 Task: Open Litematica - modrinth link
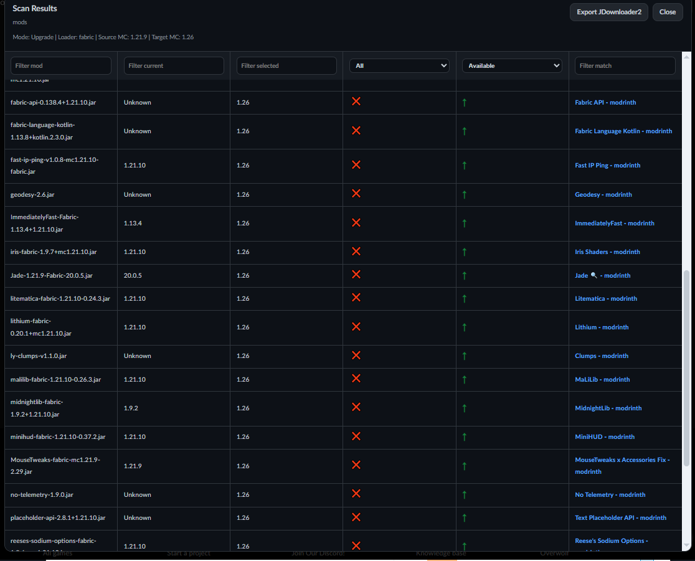click(606, 299)
